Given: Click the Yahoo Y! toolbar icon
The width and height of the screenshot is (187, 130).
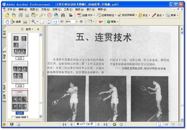Looking at the screenshot, I should [x=100, y=22].
